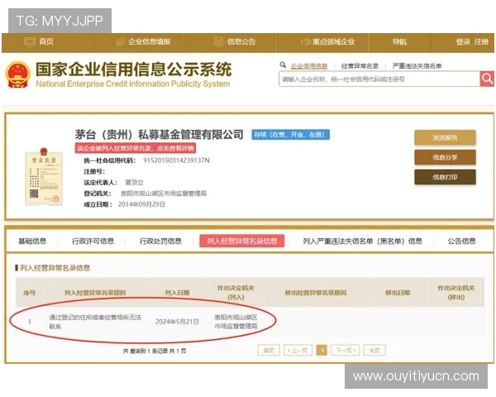Open 导航 in top navigation
Screen dimensions: 496x397
pyautogui.click(x=399, y=41)
